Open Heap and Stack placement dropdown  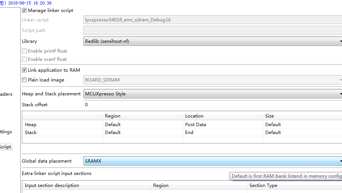(x=213, y=94)
